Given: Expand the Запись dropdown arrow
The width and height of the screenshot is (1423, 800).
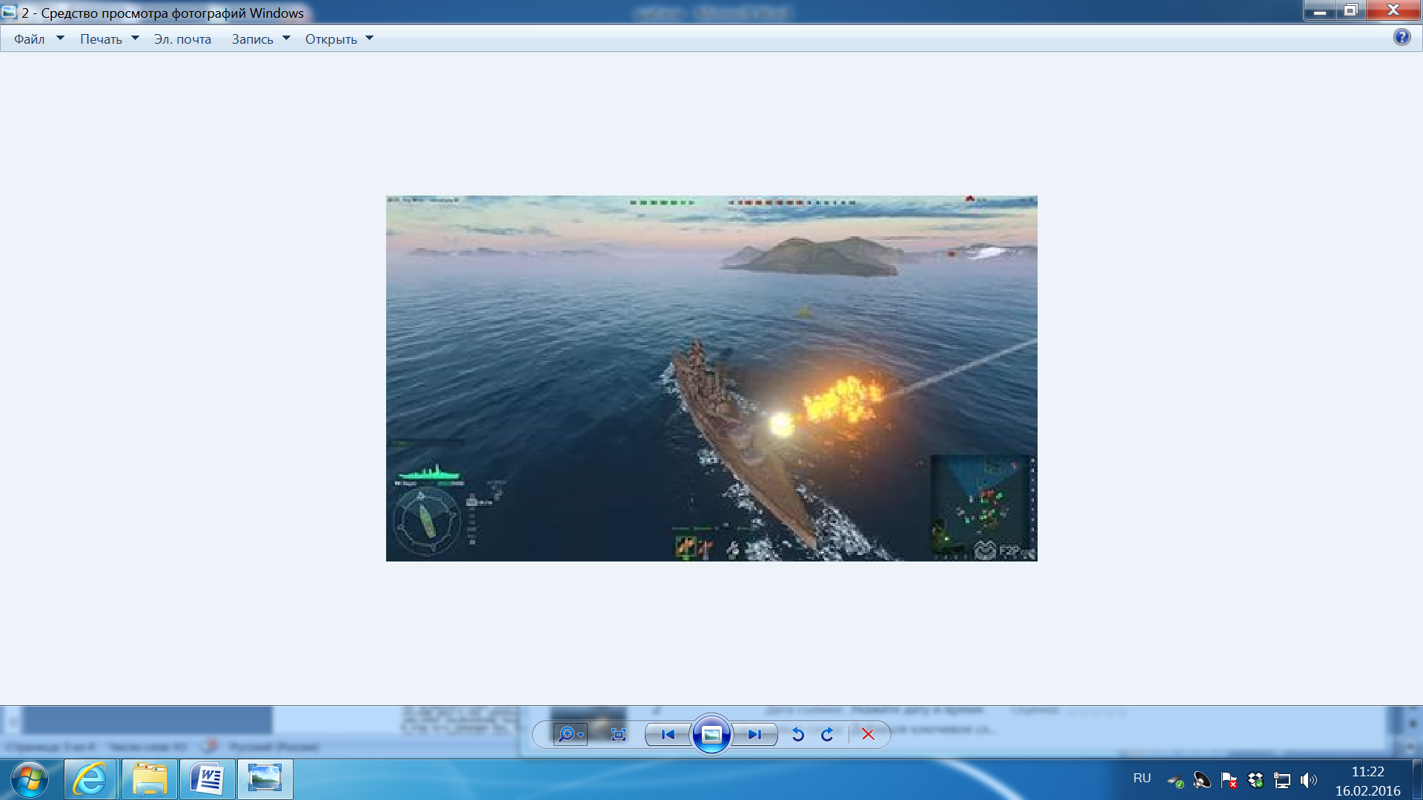Looking at the screenshot, I should pyautogui.click(x=286, y=39).
